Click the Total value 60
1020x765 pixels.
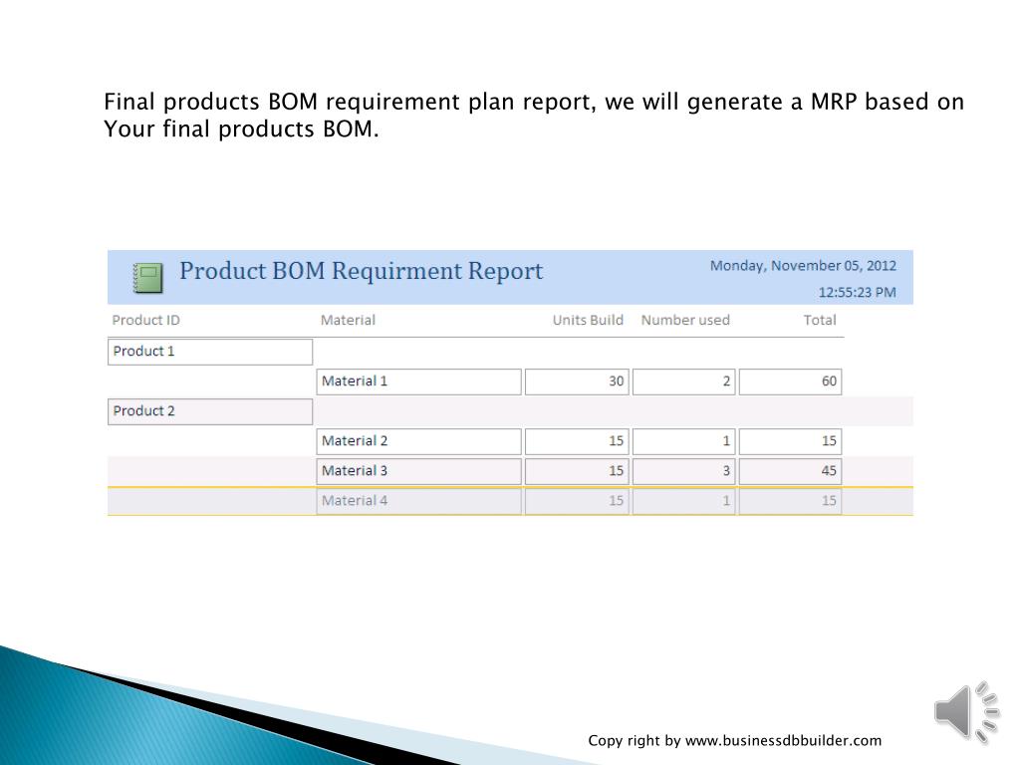[791, 382]
